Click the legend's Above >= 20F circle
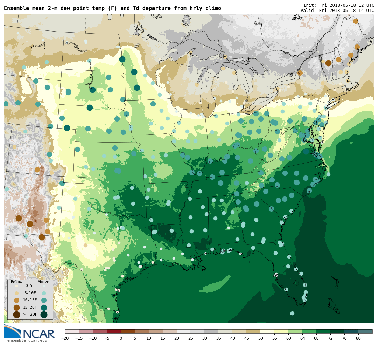The height and width of the screenshot is (345, 378). pyautogui.click(x=44, y=315)
